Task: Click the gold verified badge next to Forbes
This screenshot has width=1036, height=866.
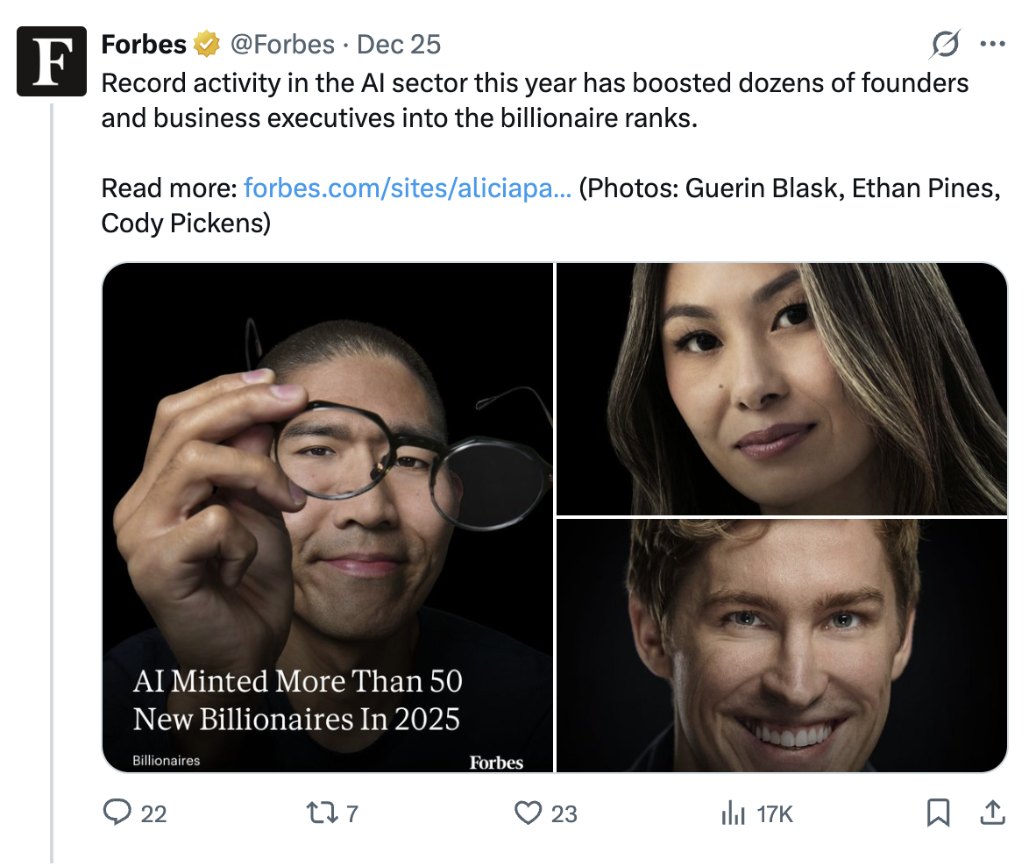Action: (x=205, y=44)
